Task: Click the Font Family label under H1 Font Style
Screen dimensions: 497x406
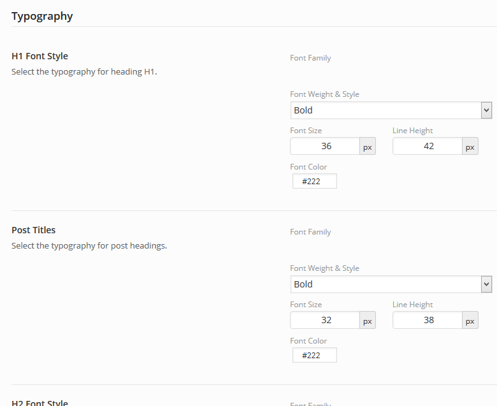Action: pos(310,58)
